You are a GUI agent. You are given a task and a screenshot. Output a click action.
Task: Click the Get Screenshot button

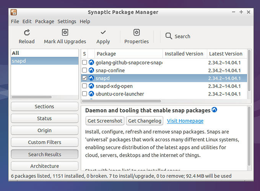tap(105, 121)
